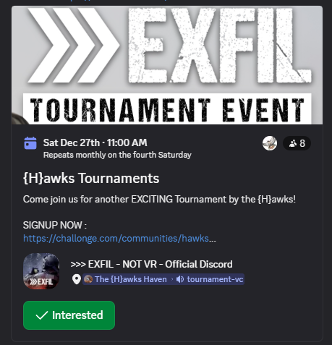
Task: Click the Sat Dec 27th 11:00 AM date text
Action: click(x=95, y=142)
